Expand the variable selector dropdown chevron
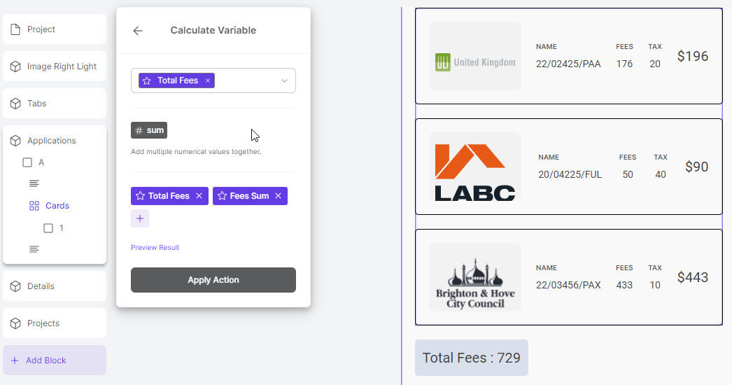The image size is (732, 385). 284,80
